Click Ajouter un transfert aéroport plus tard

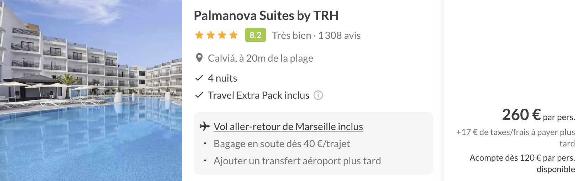(297, 161)
